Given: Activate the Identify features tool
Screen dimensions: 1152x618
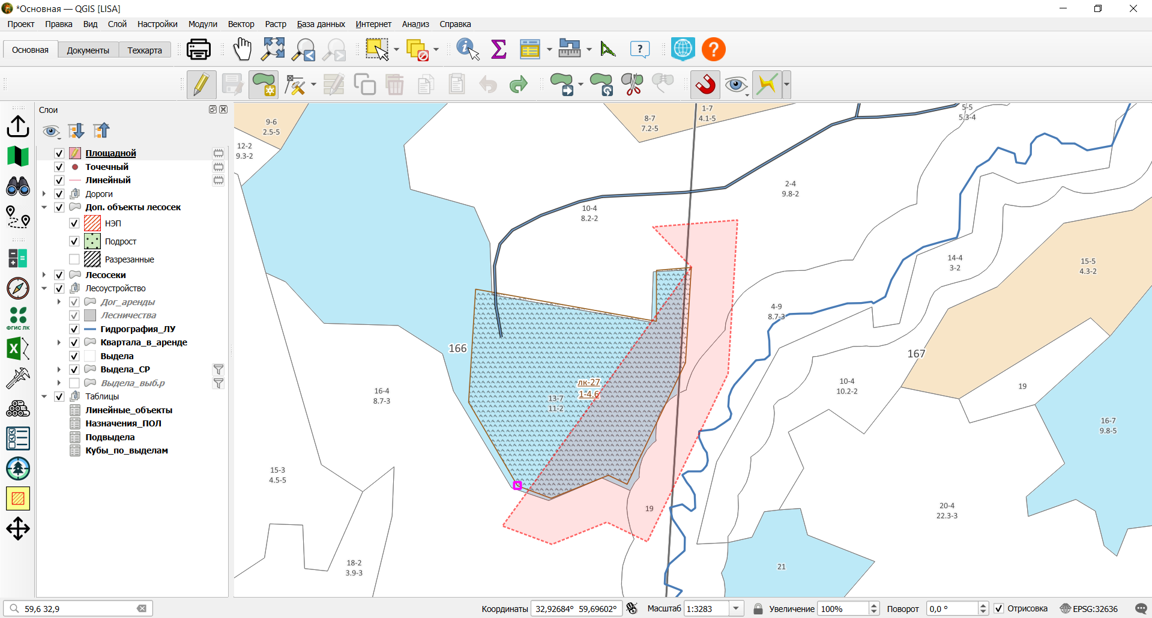Looking at the screenshot, I should [x=468, y=49].
